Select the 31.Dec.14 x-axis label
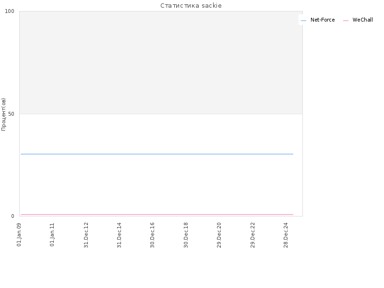The image size is (384, 288). [119, 235]
